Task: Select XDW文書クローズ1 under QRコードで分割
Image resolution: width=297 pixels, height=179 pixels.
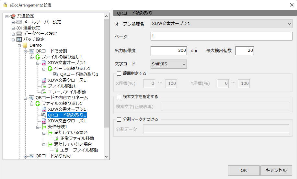Action: (x=67, y=80)
